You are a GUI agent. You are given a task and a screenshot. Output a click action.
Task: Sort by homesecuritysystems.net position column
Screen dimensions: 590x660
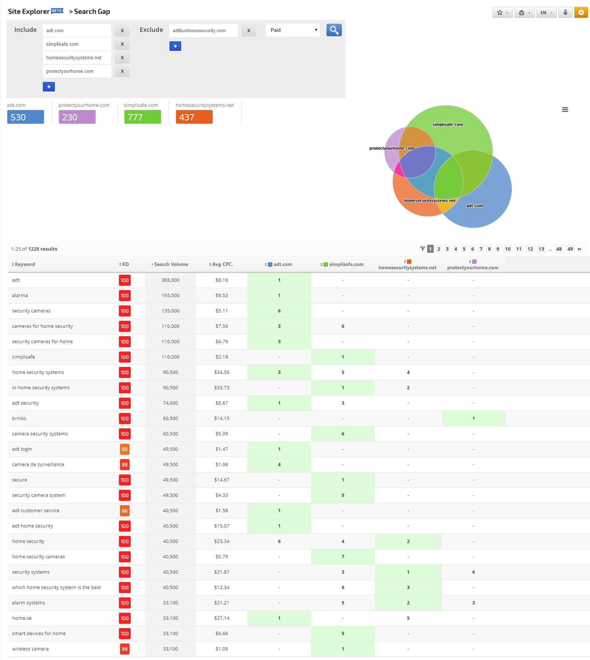407,265
